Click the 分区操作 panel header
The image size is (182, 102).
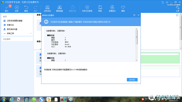(17, 39)
